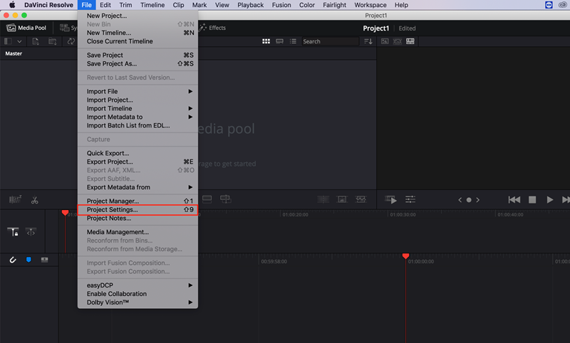
Task: Click the media pool Search field
Action: pyautogui.click(x=330, y=41)
